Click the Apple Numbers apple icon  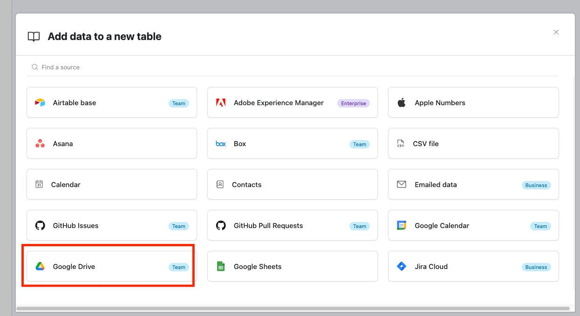coord(402,102)
